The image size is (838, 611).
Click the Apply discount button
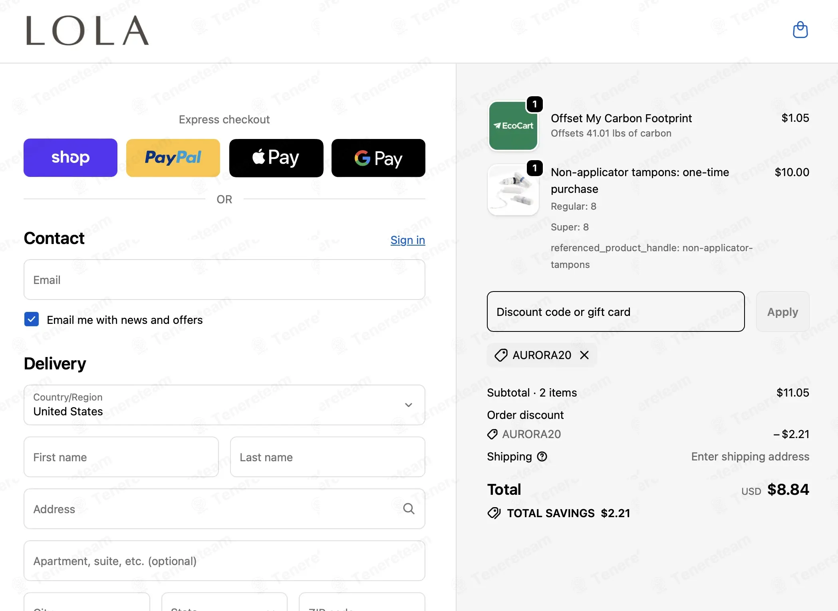pyautogui.click(x=782, y=311)
